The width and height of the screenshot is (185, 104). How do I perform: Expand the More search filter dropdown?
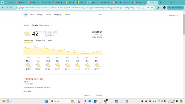(67, 15)
